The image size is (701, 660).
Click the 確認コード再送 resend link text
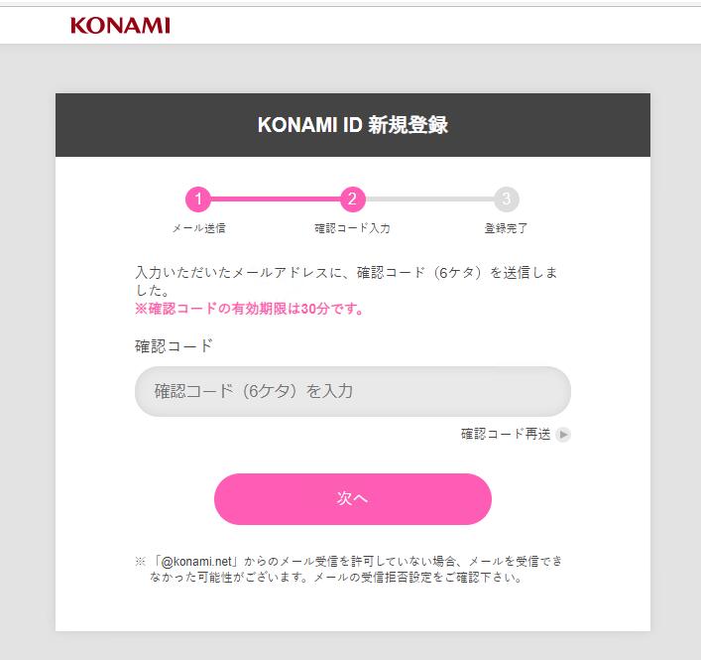tap(505, 435)
